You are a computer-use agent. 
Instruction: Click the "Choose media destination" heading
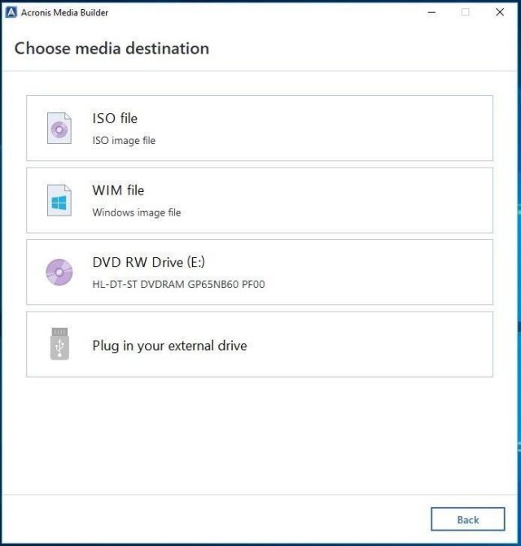112,48
